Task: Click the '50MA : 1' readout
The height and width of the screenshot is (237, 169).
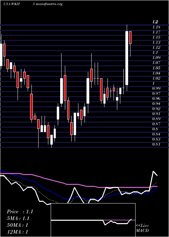Action: [x=17, y=225]
